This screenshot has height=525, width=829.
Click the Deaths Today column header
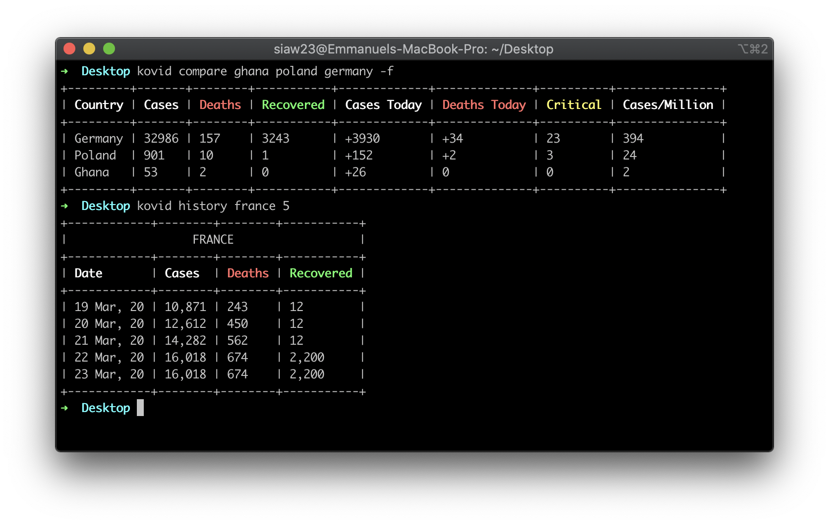pyautogui.click(x=484, y=105)
